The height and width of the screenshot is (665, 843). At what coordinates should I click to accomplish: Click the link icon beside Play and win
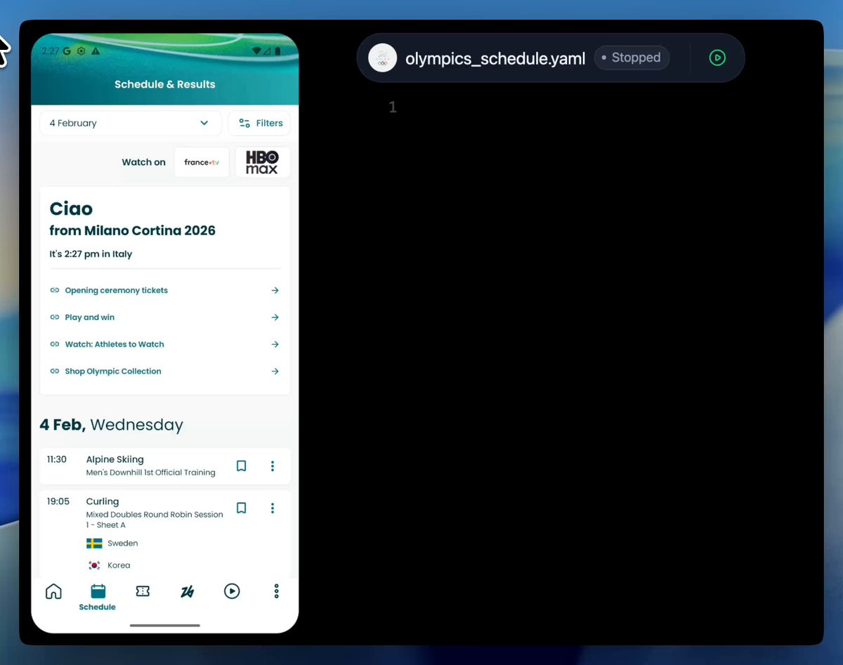point(55,317)
